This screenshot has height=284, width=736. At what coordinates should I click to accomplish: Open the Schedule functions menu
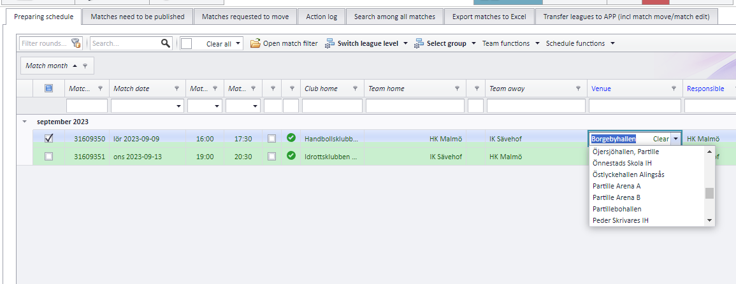(x=581, y=43)
